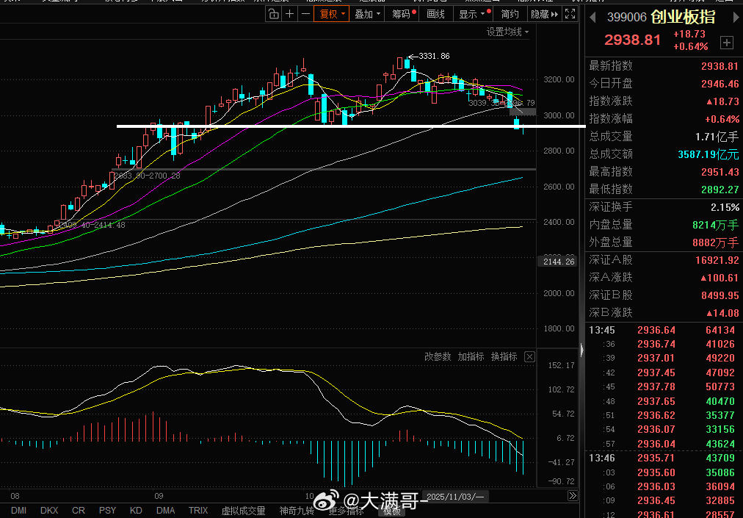Screen dimensions: 743x518
Task: Click 最高指数 value 2951.43
Action: point(720,172)
